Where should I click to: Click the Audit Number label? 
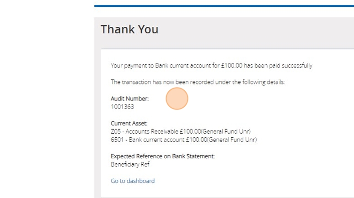(129, 99)
